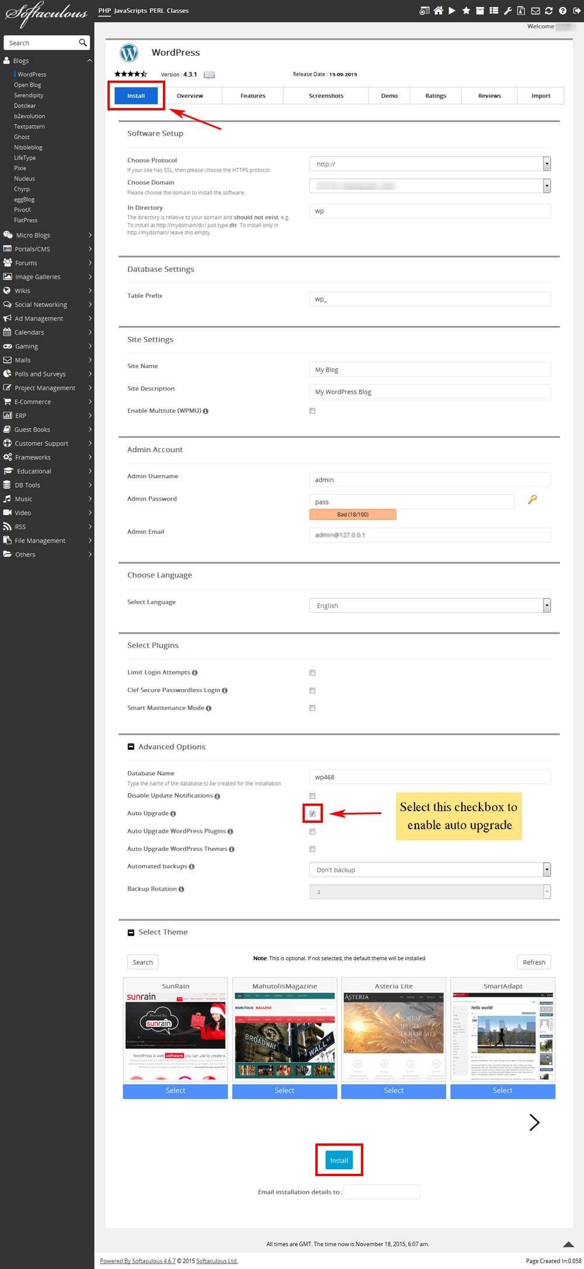Click the search magnifier icon
584x1269 pixels.
83,43
